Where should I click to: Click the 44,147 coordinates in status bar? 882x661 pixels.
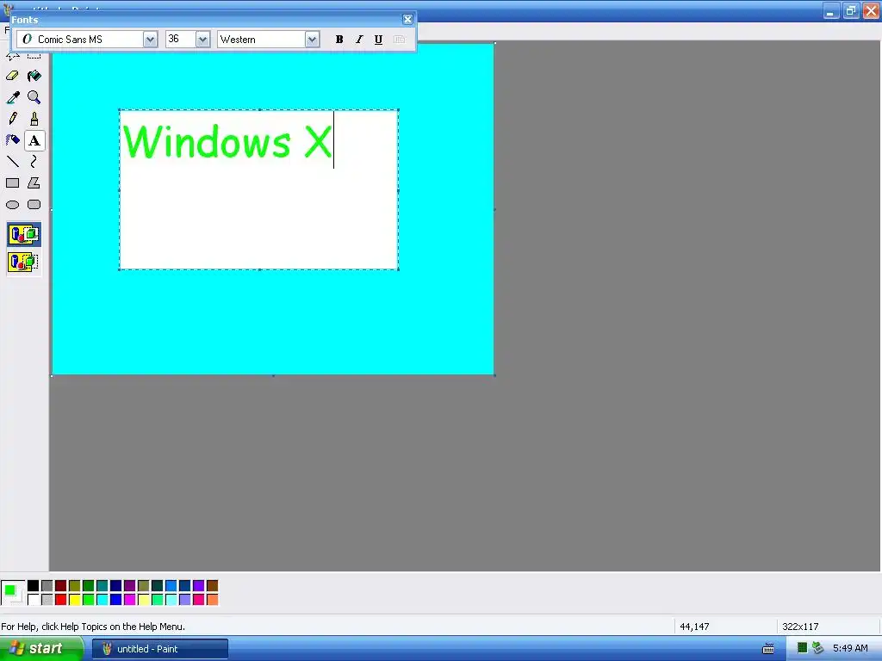coord(694,627)
